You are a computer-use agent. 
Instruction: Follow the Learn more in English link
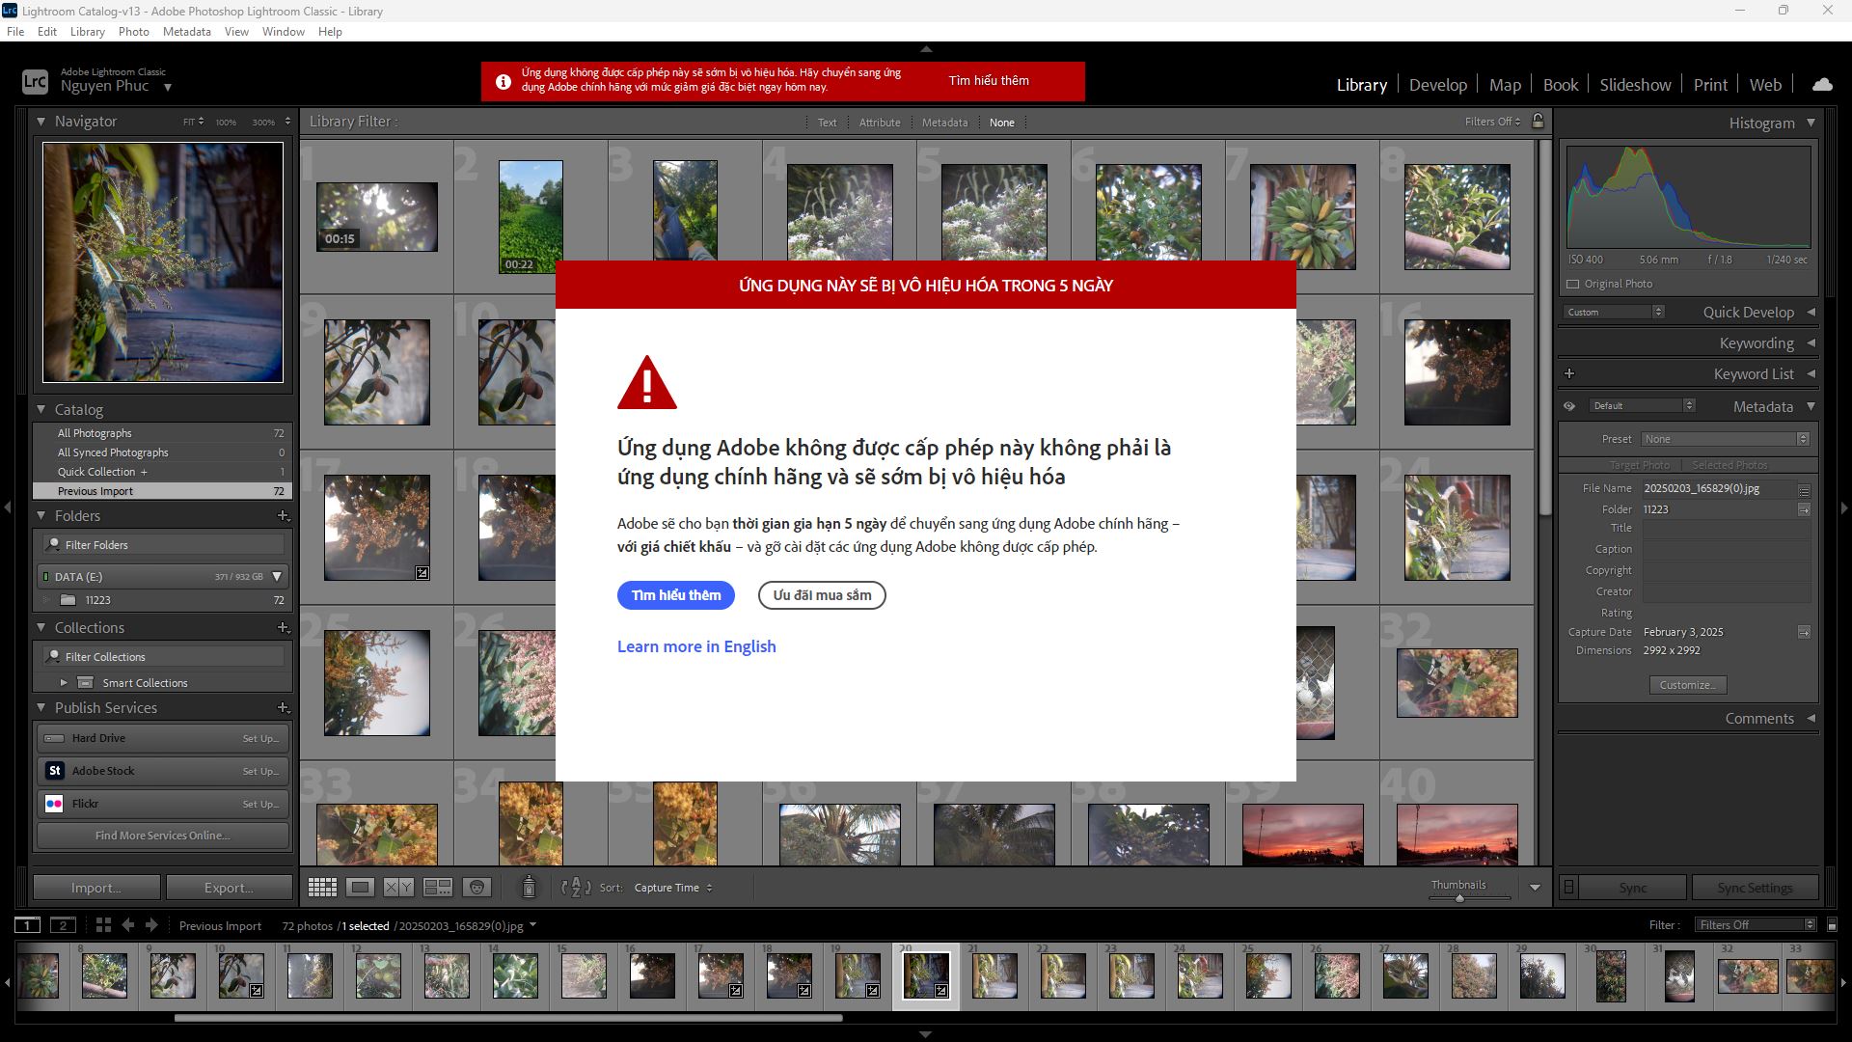(696, 646)
